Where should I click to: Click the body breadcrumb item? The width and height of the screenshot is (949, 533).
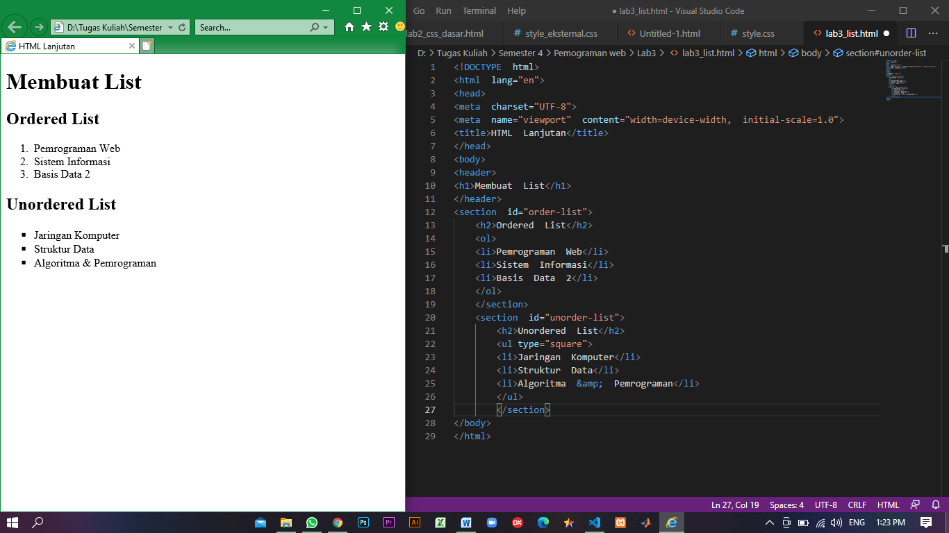coord(805,53)
